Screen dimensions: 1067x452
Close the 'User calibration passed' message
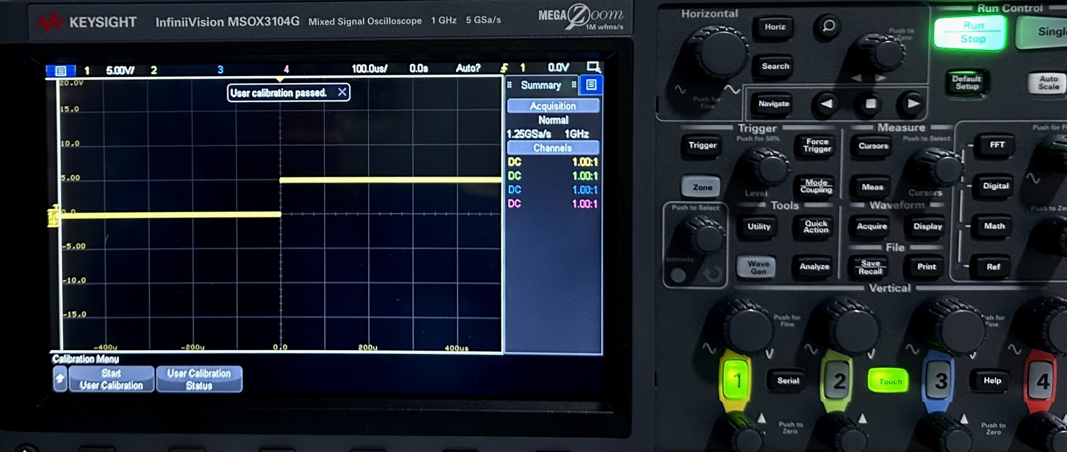[342, 92]
